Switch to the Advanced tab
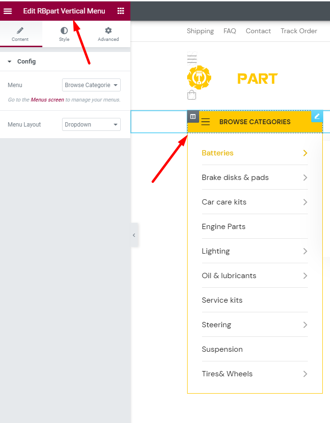 pos(108,34)
